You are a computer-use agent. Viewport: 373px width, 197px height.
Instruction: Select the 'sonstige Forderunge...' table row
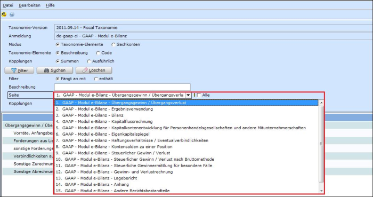click(x=28, y=148)
